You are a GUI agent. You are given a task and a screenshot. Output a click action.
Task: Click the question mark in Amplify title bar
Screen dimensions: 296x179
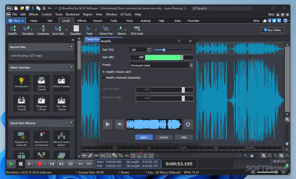(x=179, y=41)
